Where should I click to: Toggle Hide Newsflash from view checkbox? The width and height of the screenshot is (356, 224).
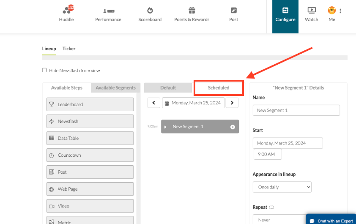tap(44, 70)
